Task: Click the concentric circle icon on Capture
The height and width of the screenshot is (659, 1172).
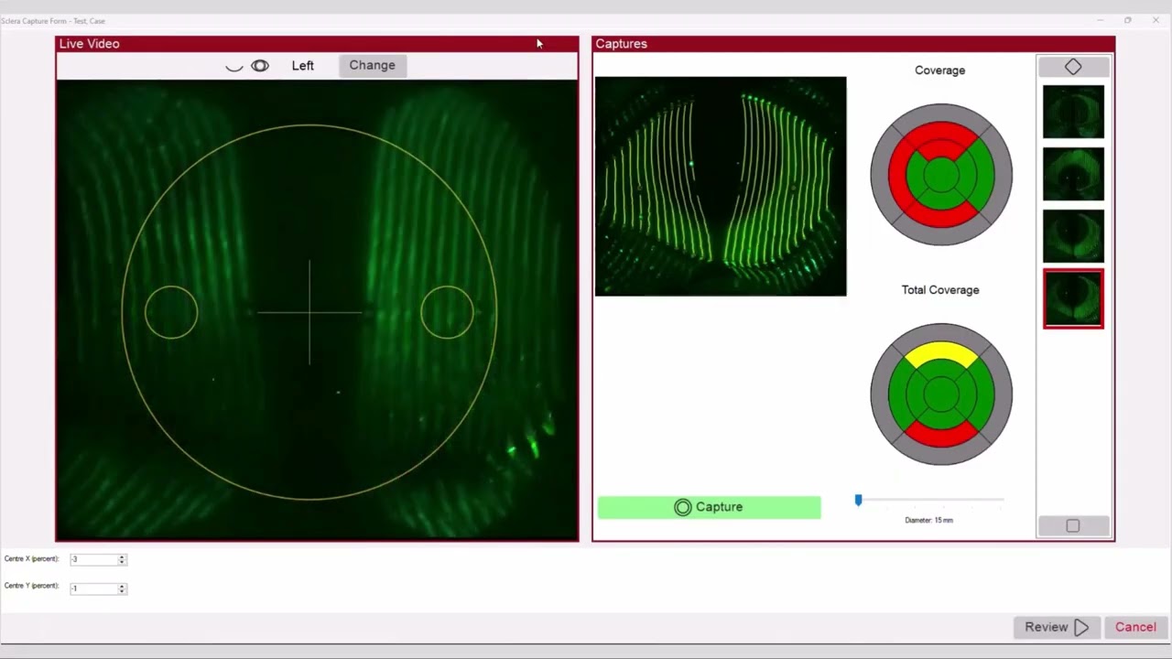Action: click(683, 507)
